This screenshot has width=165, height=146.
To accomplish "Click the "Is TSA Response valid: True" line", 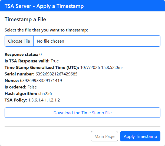I will 32,61.
